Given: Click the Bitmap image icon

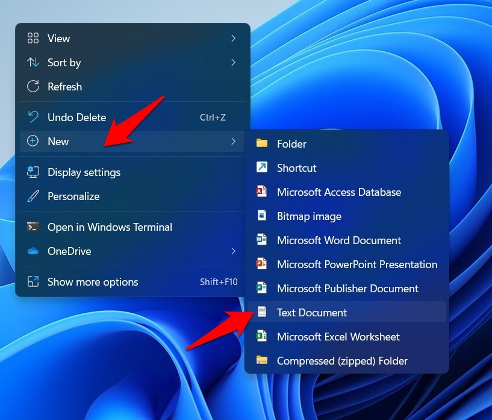Looking at the screenshot, I should coord(262,216).
